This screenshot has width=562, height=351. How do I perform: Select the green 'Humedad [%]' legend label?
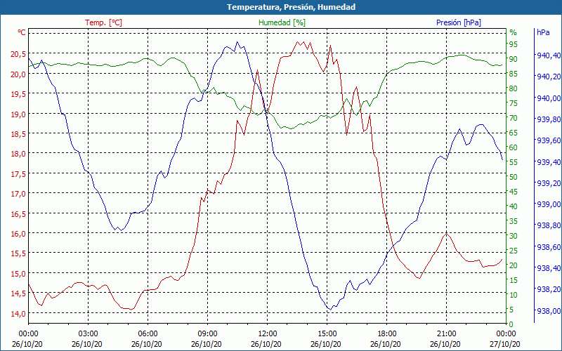[x=282, y=22]
